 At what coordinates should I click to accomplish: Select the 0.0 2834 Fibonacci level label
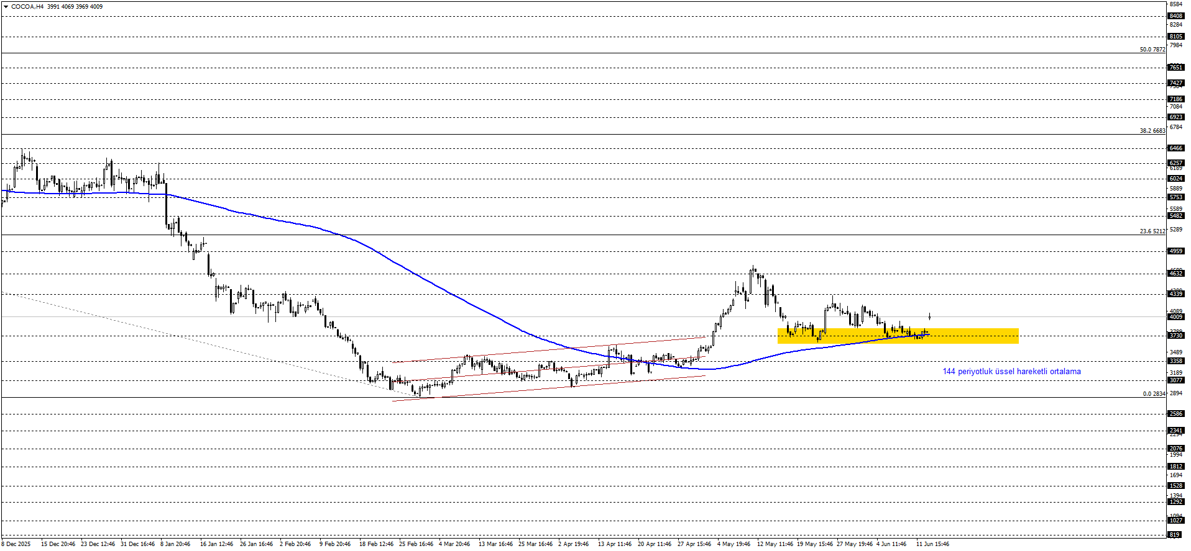coord(1154,394)
